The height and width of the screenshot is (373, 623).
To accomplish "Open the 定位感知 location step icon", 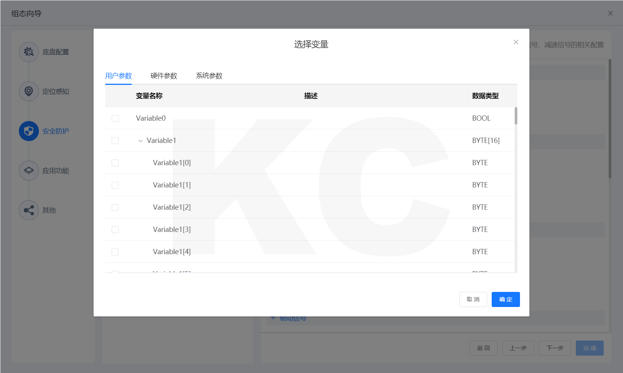I will 29,91.
